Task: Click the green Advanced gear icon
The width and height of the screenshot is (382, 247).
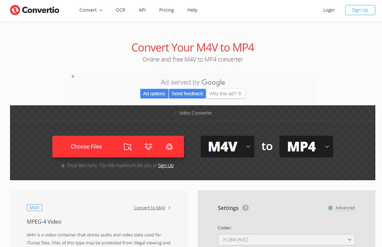Action: pos(330,208)
